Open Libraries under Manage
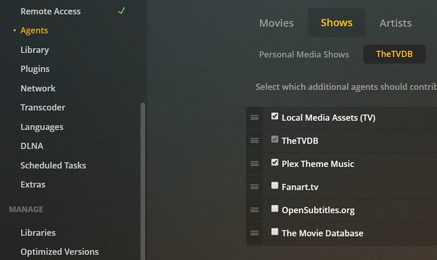The height and width of the screenshot is (260, 437). point(38,233)
